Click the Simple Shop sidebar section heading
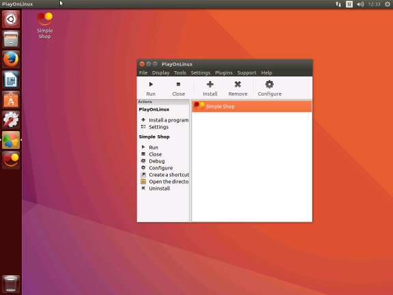 point(154,137)
